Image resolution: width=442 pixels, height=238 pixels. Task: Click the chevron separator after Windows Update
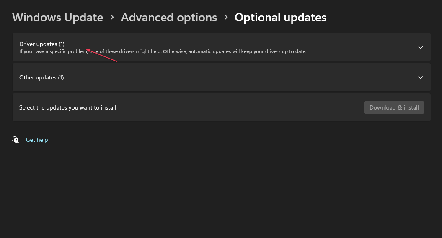[112, 18]
